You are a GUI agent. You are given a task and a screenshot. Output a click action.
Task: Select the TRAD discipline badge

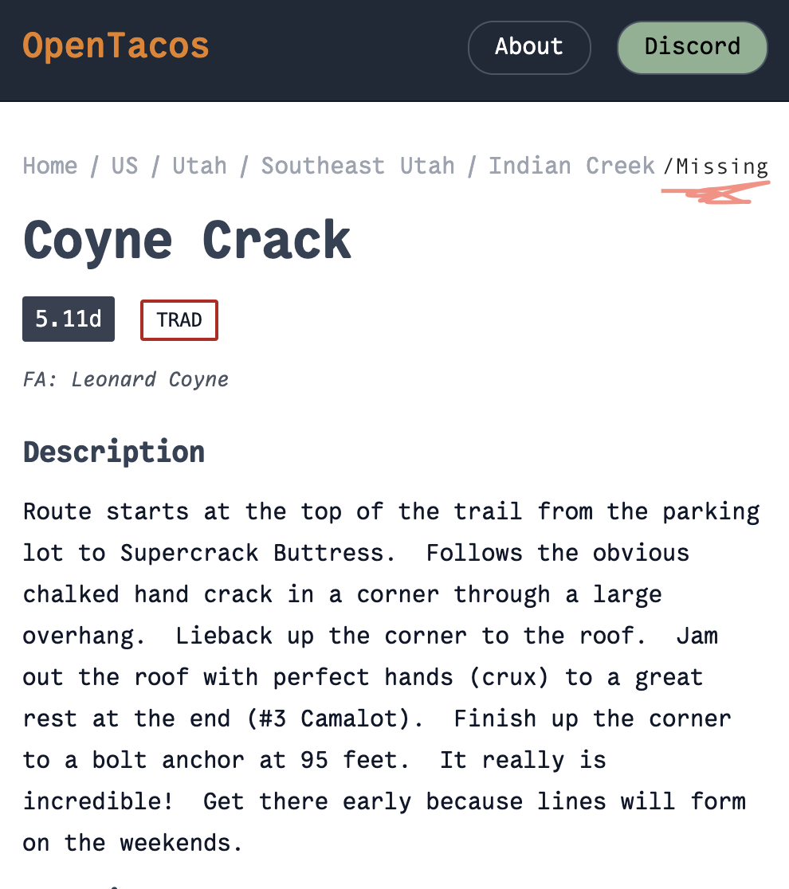(179, 319)
